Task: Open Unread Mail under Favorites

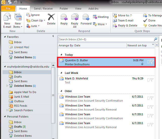Action: [x=19, y=47]
